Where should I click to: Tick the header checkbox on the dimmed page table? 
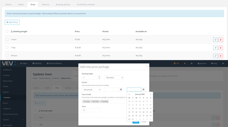35,110
